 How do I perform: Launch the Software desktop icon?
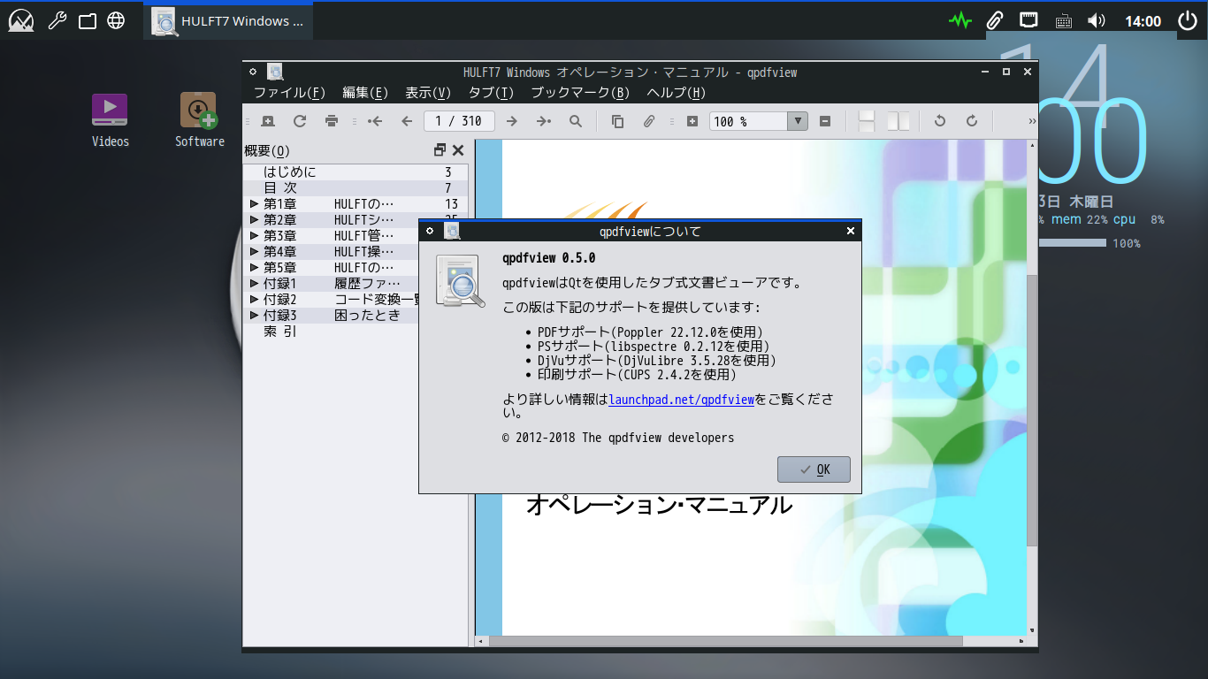[x=199, y=120]
